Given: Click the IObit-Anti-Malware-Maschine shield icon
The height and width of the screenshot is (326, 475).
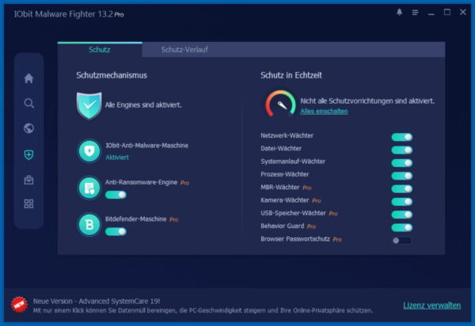Looking at the screenshot, I should pyautogui.click(x=89, y=151).
